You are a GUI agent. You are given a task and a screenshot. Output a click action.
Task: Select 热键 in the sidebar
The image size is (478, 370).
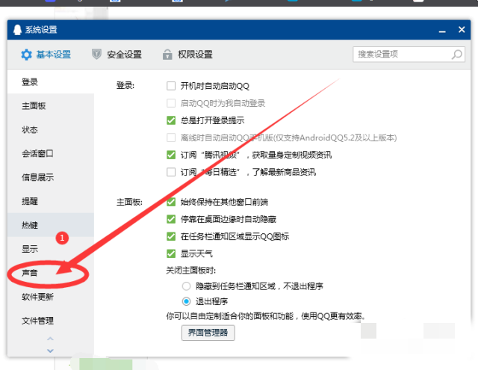(51, 225)
